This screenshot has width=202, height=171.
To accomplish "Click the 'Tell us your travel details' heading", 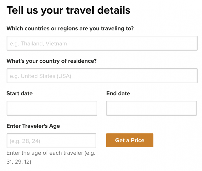I will point(68,10).
